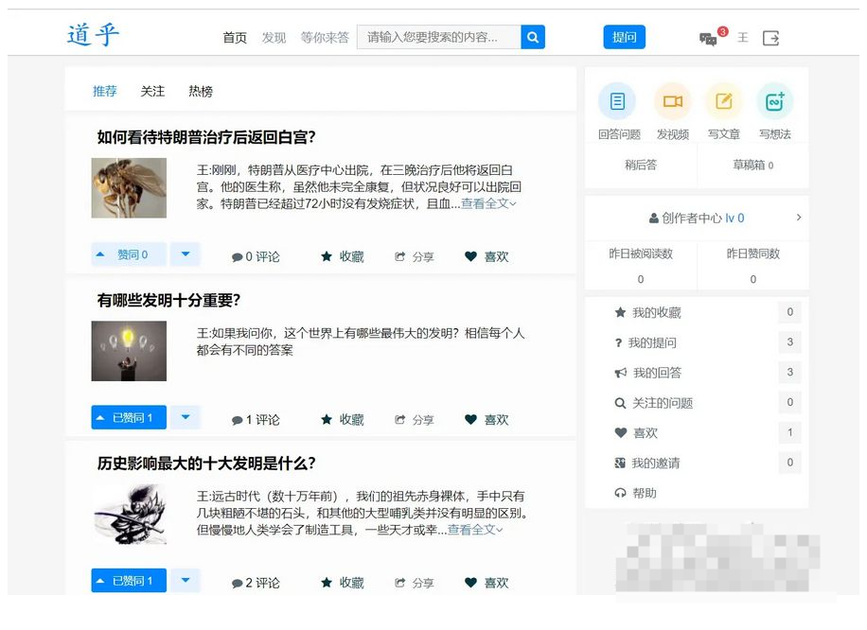Open 发现 in the top navigation
The height and width of the screenshot is (630, 867).
(274, 38)
